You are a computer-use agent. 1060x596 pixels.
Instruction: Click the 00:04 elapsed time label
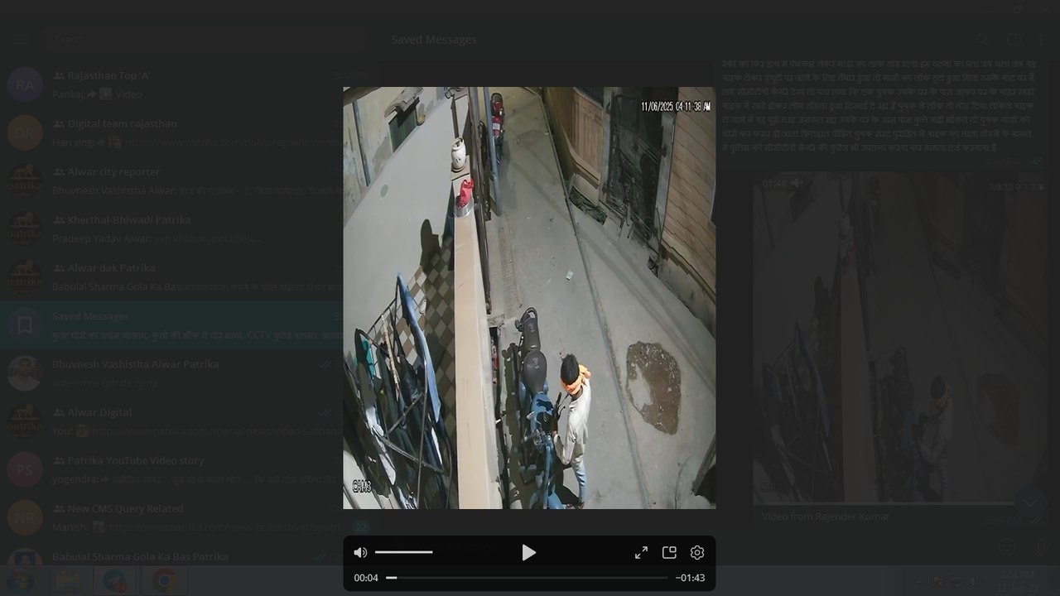click(x=366, y=578)
